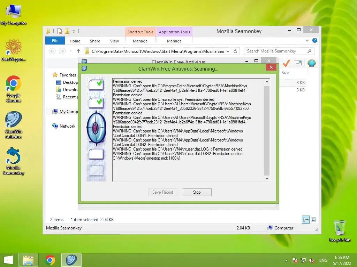Open the File ribbon tab
This screenshot has width=357, height=267.
click(55, 41)
